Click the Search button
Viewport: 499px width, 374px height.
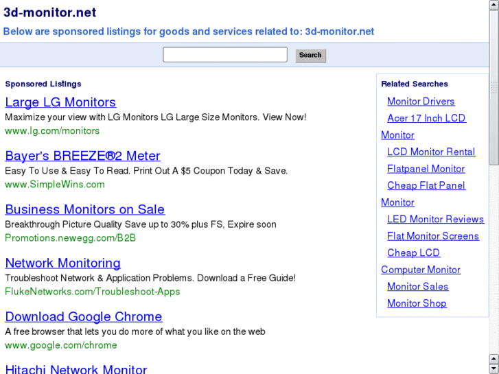[x=311, y=56]
